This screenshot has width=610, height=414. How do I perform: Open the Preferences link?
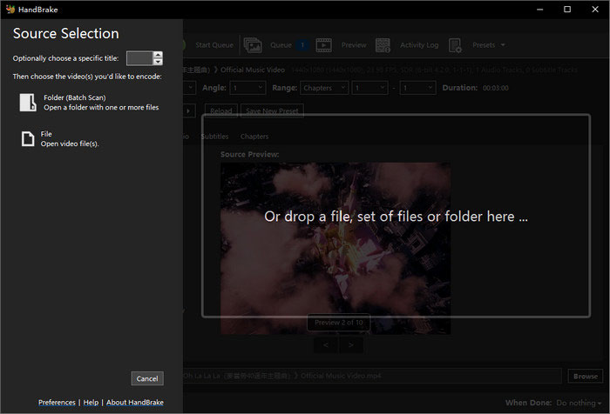click(x=57, y=403)
